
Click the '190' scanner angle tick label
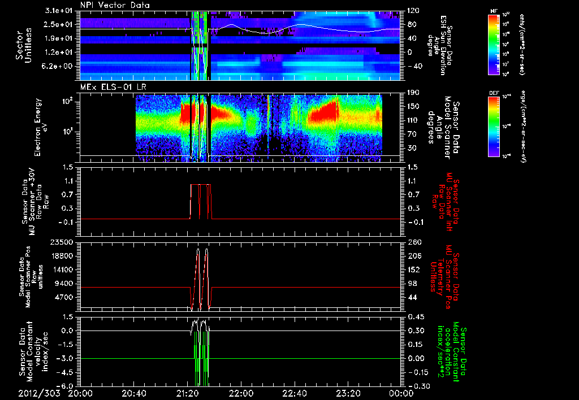click(x=414, y=93)
